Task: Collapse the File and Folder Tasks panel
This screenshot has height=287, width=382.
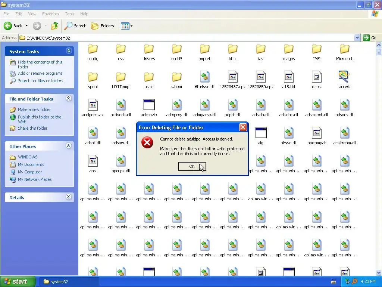Action: click(x=69, y=98)
